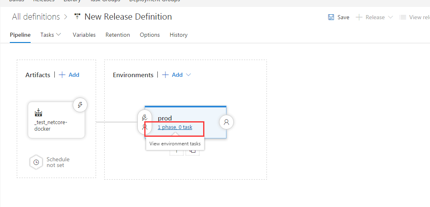Click the clone environment icon below prod
Screen dimensions: 430x207
point(193,152)
